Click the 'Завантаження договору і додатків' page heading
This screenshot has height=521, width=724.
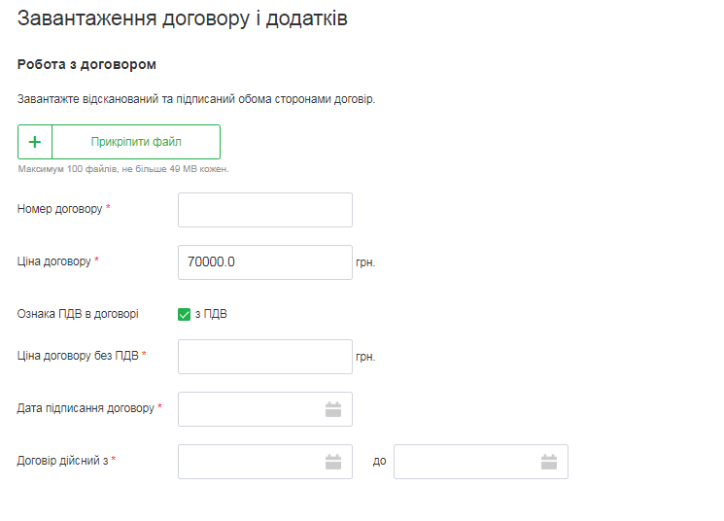(x=183, y=18)
